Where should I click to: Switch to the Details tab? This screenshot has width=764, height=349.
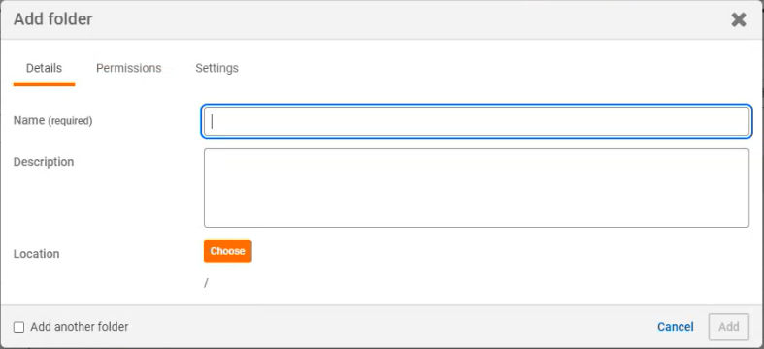44,68
